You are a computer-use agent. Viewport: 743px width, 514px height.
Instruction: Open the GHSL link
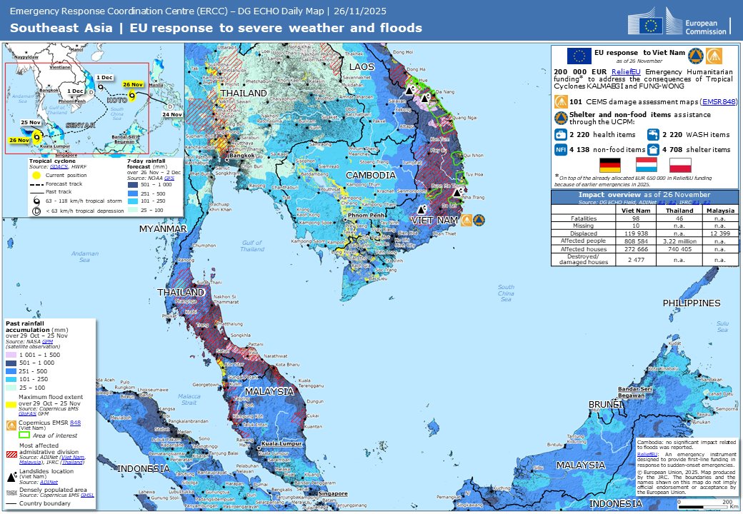[87, 495]
